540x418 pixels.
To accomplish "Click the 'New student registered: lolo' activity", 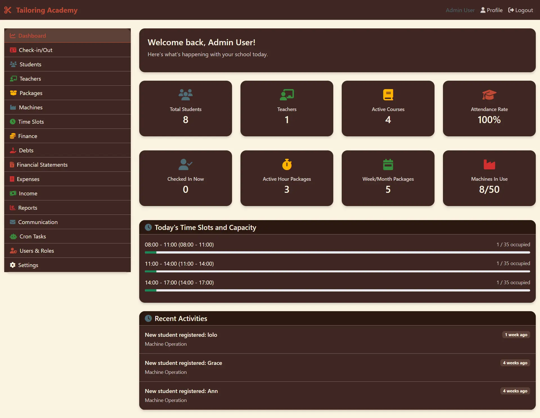I will [337, 339].
